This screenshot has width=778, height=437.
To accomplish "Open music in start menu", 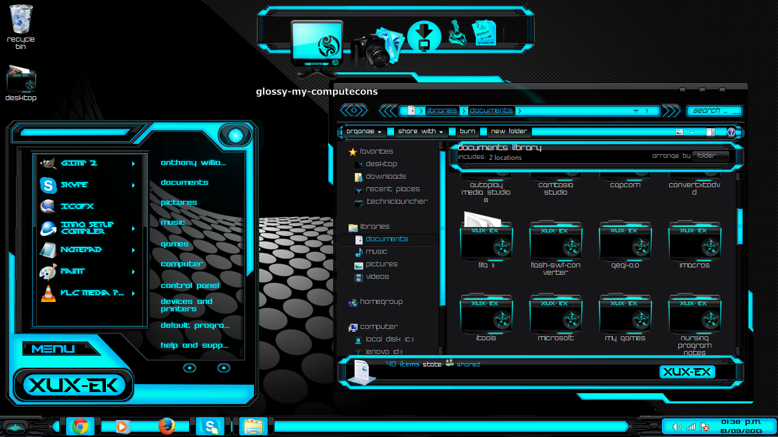I will [x=173, y=222].
